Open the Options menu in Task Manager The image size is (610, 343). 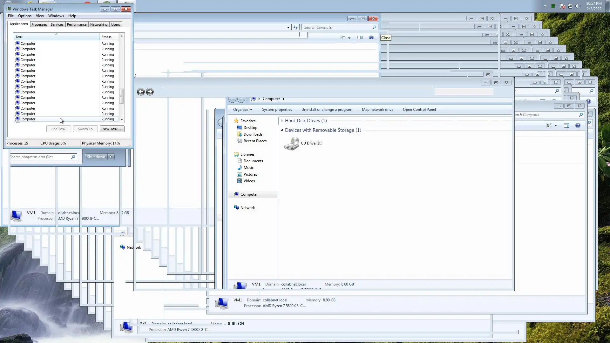pos(24,16)
